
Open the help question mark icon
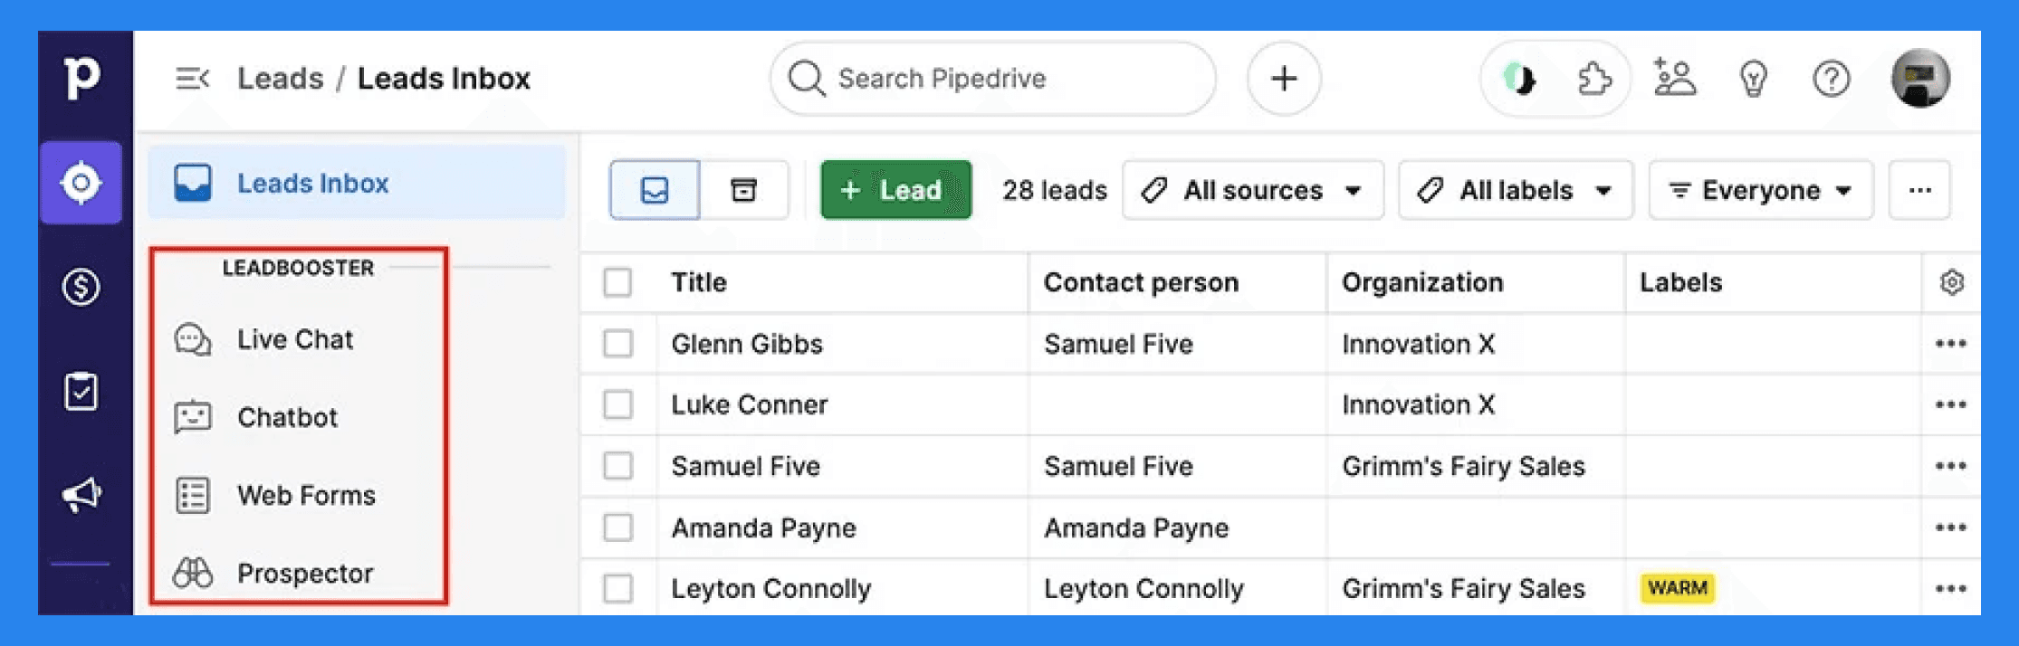pos(1831,79)
